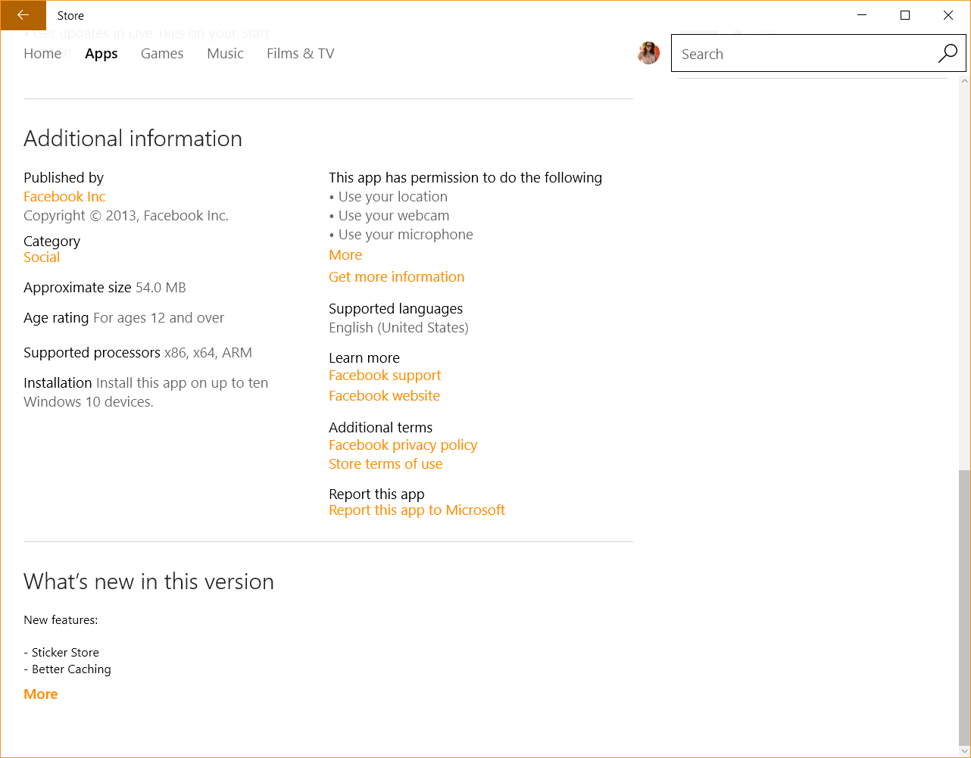
Task: Click 'For ages 12 and over' text
Action: (159, 317)
